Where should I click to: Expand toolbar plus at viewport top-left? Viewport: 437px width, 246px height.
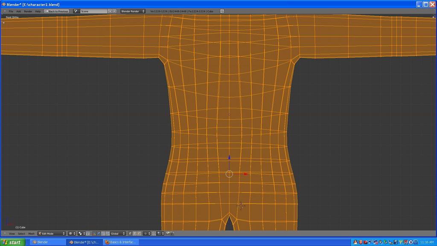(3, 23)
